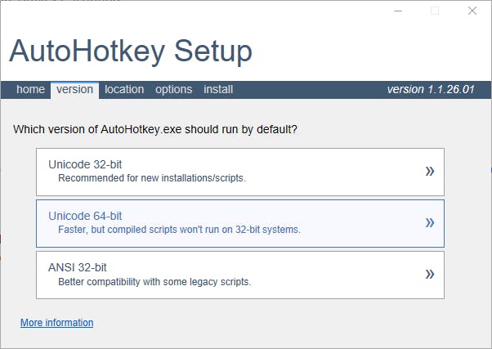Choose the Unicode 32-bit option title

[x=85, y=164]
